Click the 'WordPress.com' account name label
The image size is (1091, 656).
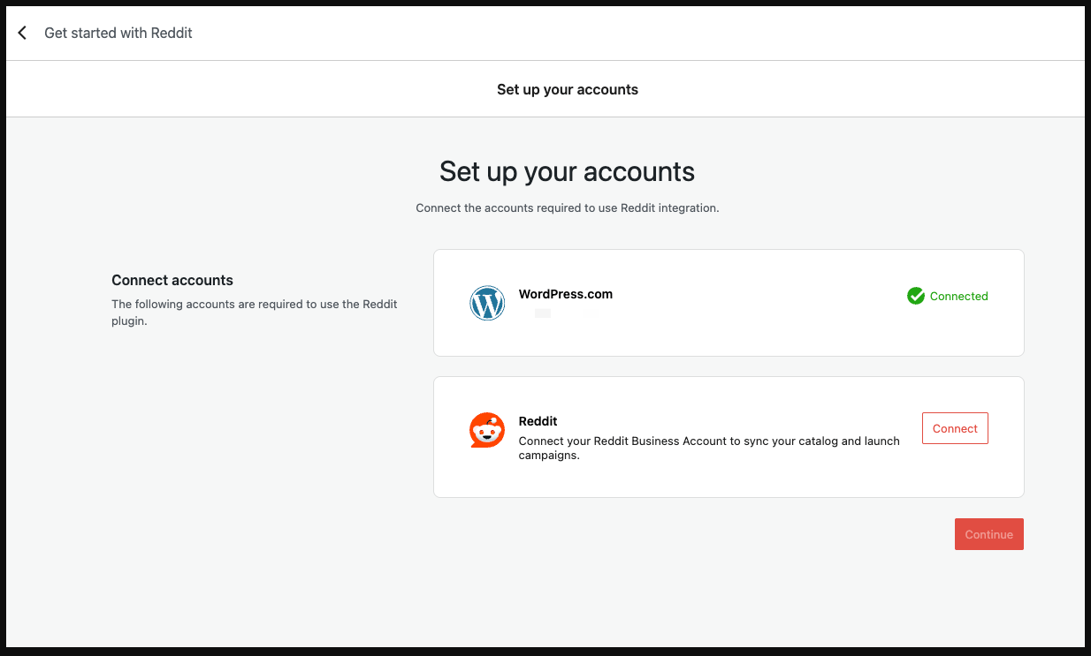click(x=566, y=294)
